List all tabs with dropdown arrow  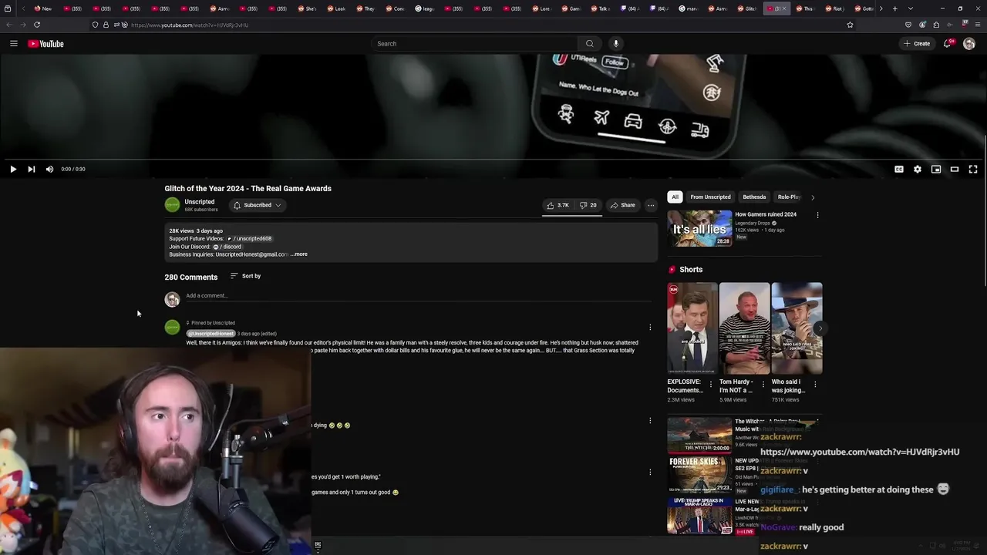pos(911,8)
